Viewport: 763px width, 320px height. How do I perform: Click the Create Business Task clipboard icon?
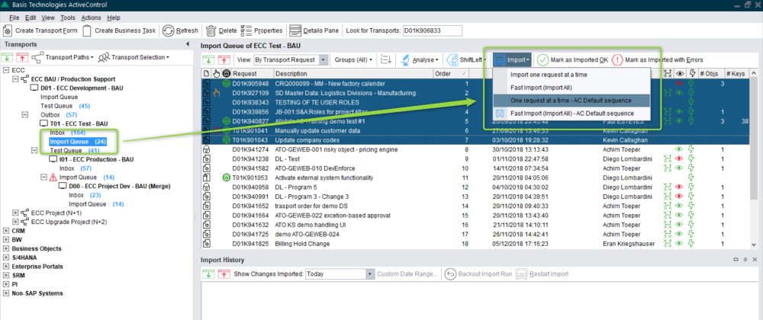click(x=87, y=30)
